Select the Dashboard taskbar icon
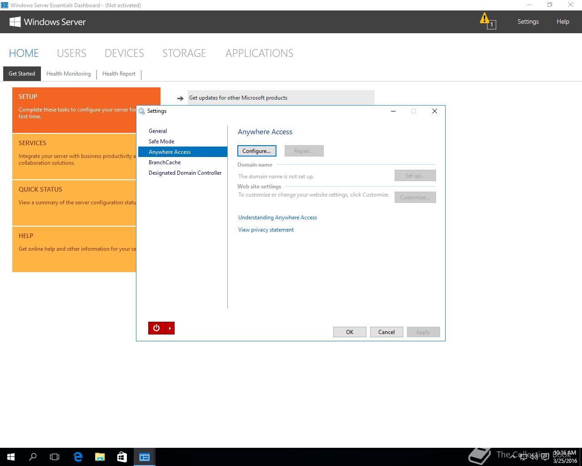 coord(145,457)
